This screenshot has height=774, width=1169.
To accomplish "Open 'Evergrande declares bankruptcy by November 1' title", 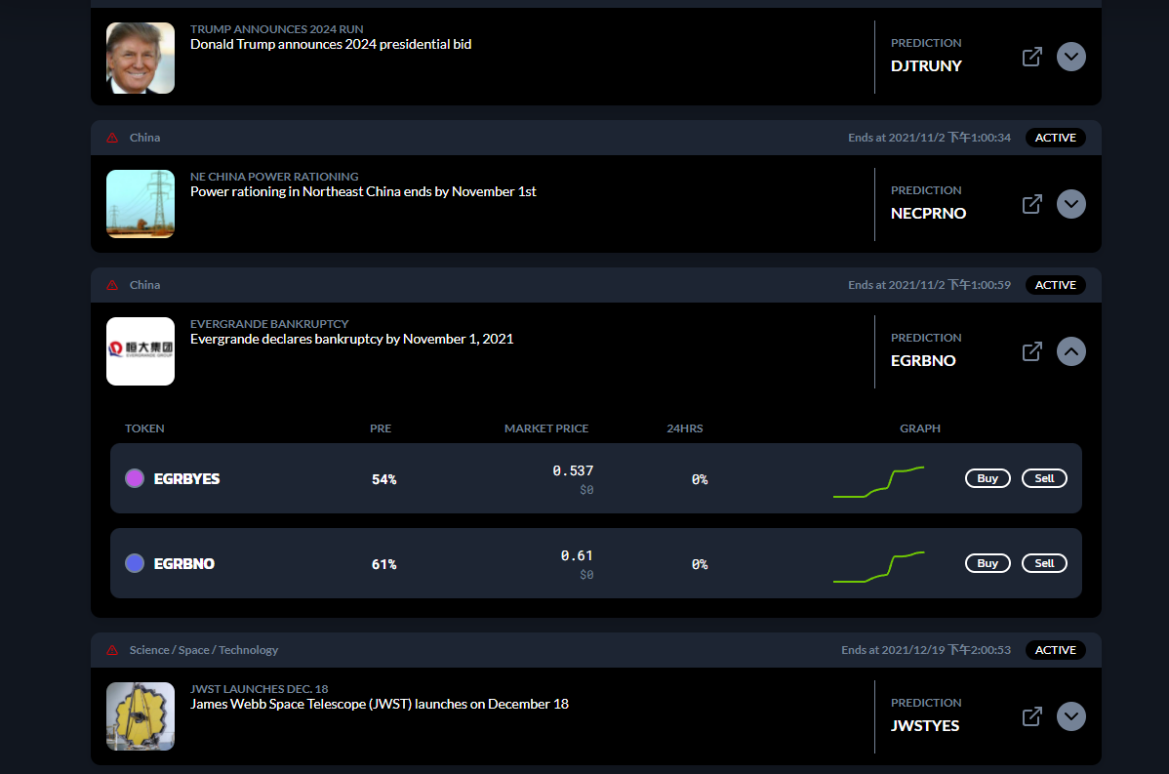I will pyautogui.click(x=352, y=340).
